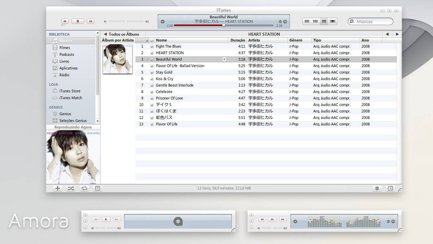This screenshot has width=433, height=244.
Task: Switch to grid view
Action: pyautogui.click(x=324, y=21)
